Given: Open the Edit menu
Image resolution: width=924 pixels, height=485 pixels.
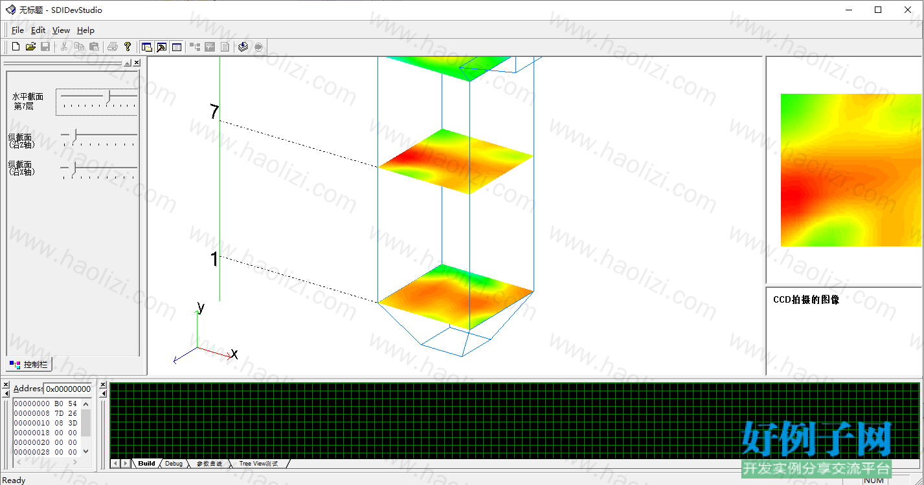Looking at the screenshot, I should click(x=38, y=30).
